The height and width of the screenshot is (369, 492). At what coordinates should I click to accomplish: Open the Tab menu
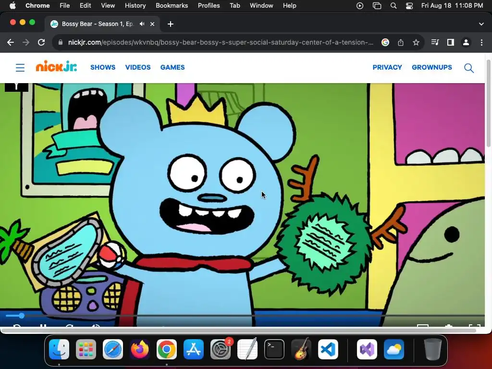(234, 6)
